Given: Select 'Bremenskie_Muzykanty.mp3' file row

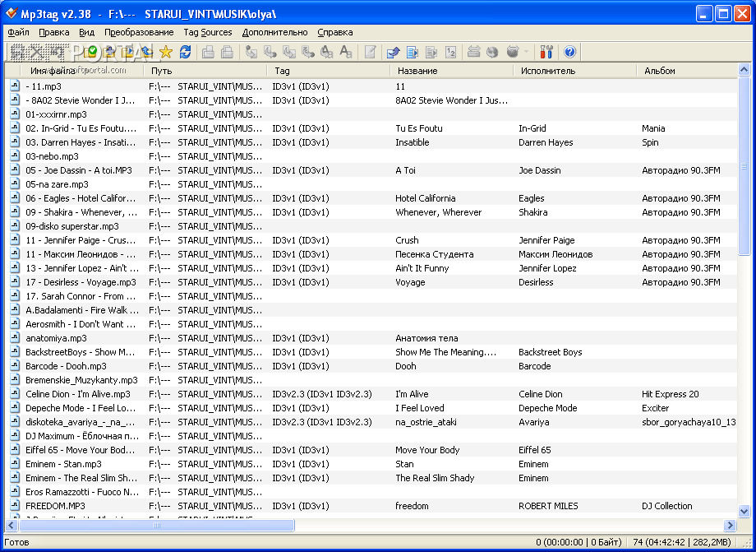Looking at the screenshot, I should (371, 380).
